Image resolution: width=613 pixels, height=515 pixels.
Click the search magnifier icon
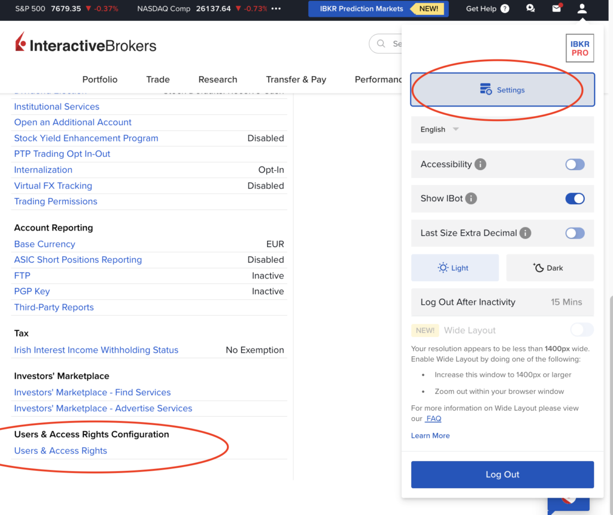381,43
